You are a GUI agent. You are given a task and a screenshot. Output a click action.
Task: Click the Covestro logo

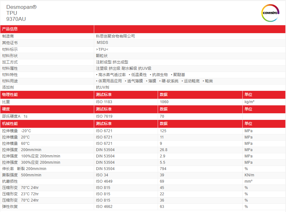[270, 13]
